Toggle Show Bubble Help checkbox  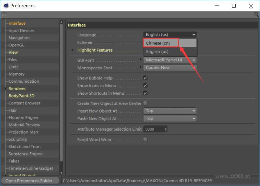[146, 78]
